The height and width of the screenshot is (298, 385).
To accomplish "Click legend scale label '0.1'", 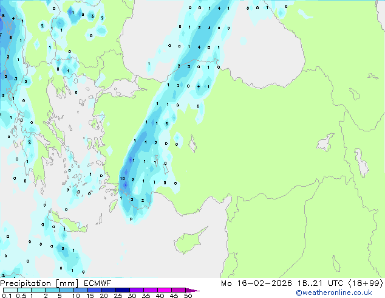I will pos(7,296).
